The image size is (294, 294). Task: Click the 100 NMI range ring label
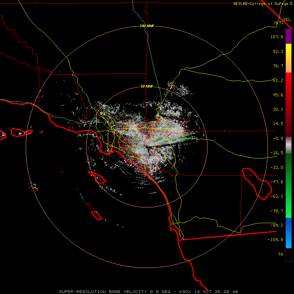(x=147, y=26)
